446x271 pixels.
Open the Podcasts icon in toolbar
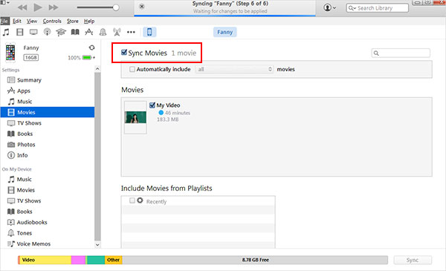[x=48, y=32]
